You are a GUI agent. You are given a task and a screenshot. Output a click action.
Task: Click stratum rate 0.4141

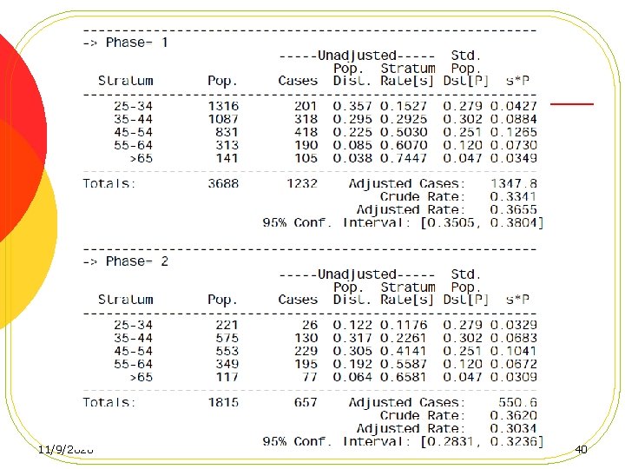[404, 351]
